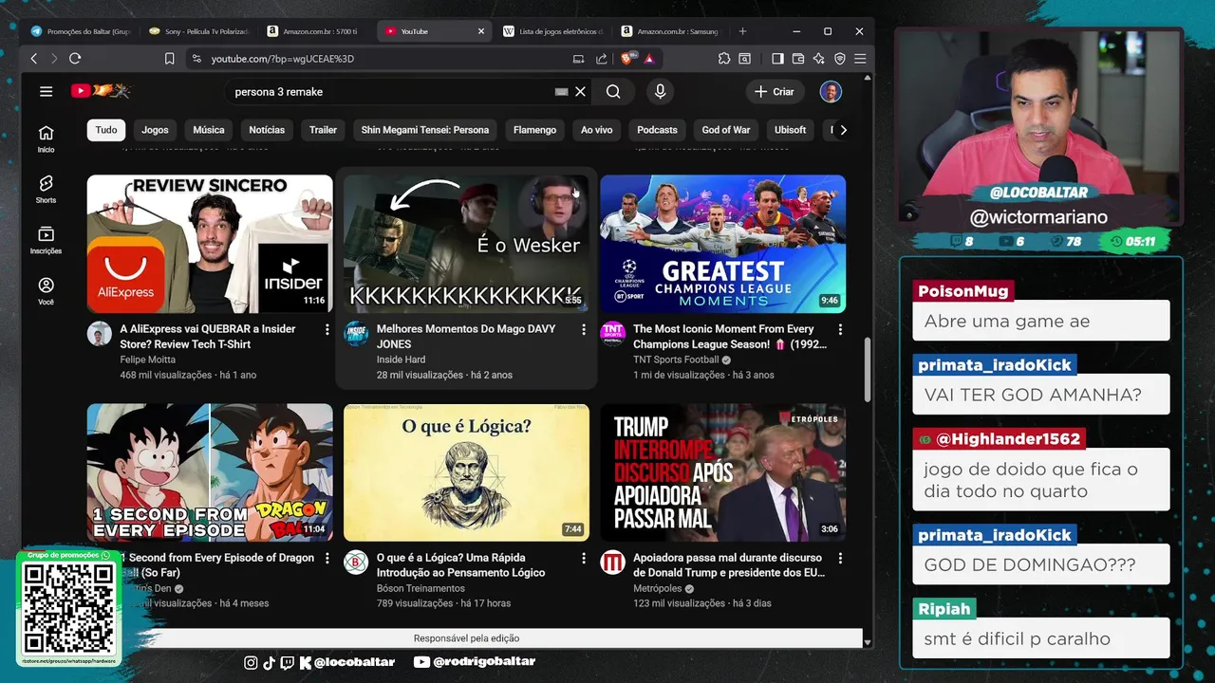Click install app icon in address bar
This screenshot has width=1215, height=683.
click(x=579, y=59)
